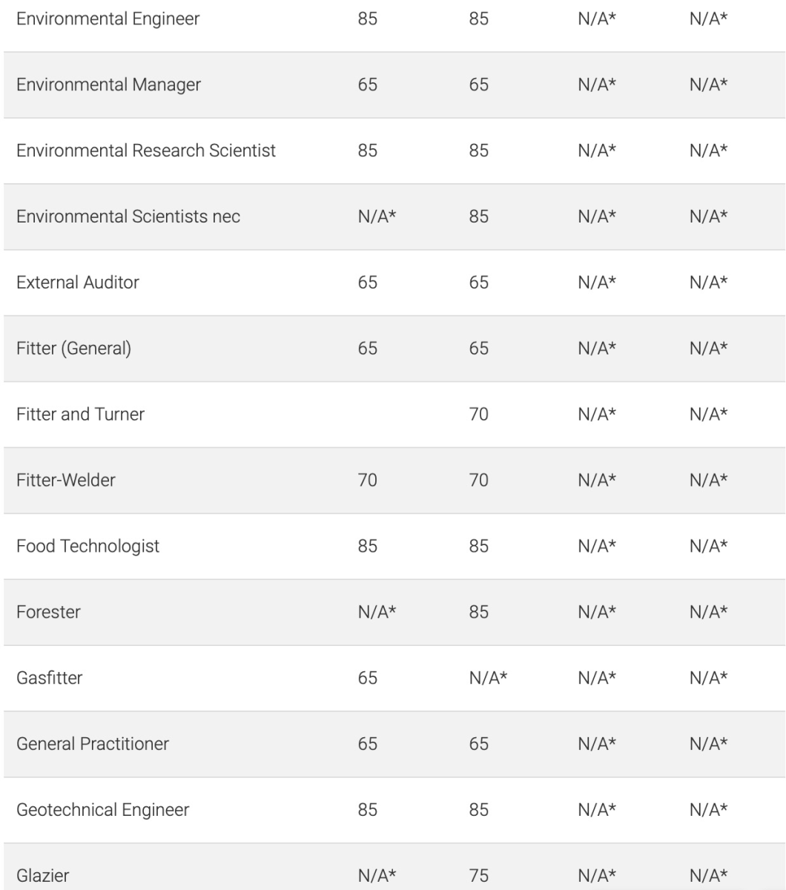786x890 pixels.
Task: Click the "External Auditor" occupation name
Action: [x=78, y=283]
